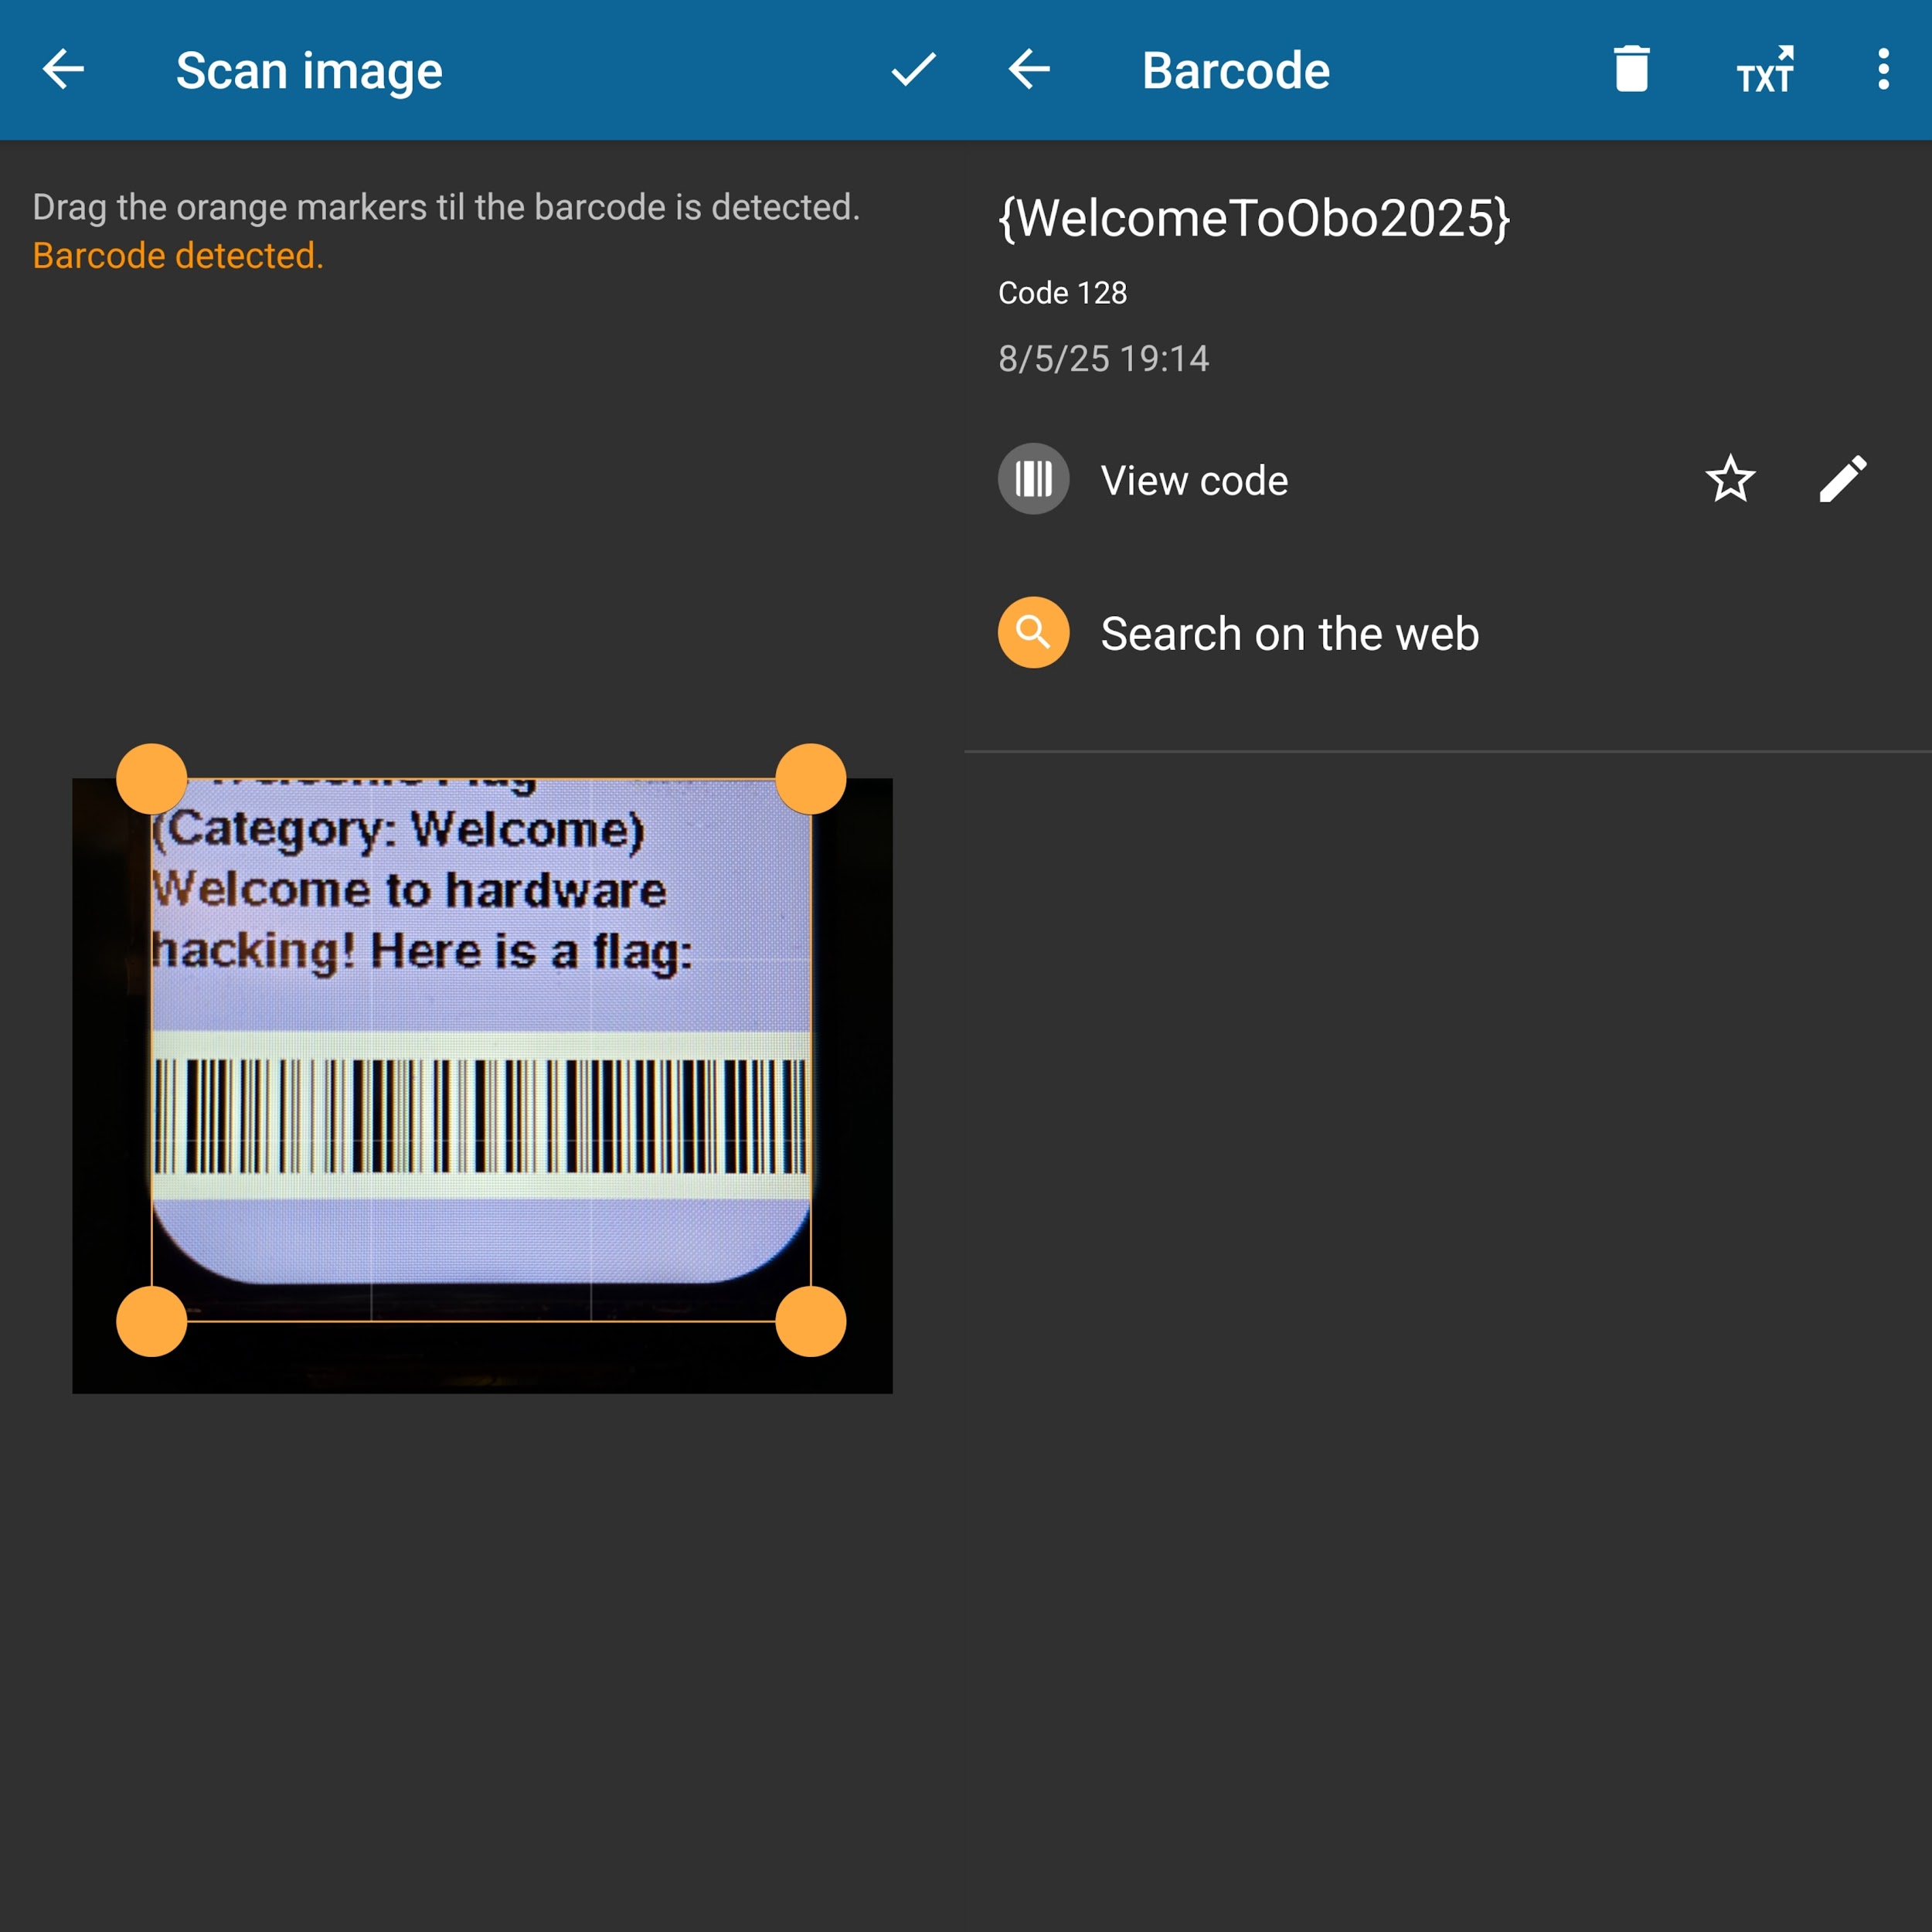Tap Search on the web
1932x1932 pixels.
click(x=1289, y=634)
